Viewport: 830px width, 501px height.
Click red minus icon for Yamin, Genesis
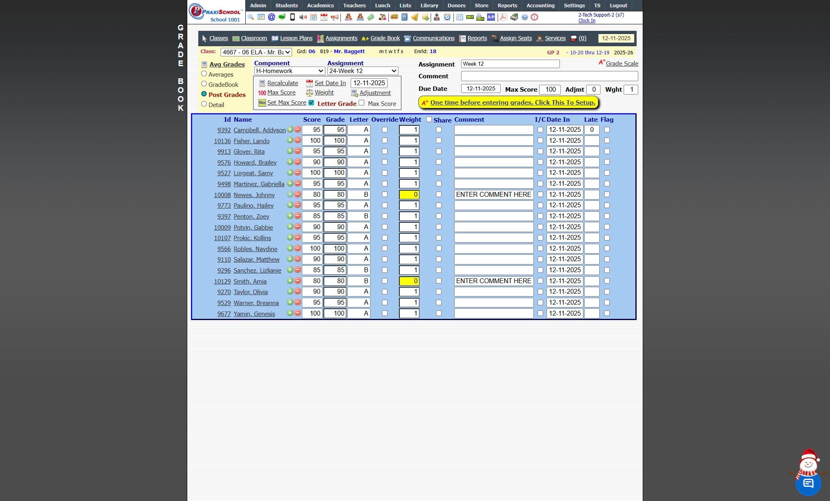pyautogui.click(x=297, y=313)
